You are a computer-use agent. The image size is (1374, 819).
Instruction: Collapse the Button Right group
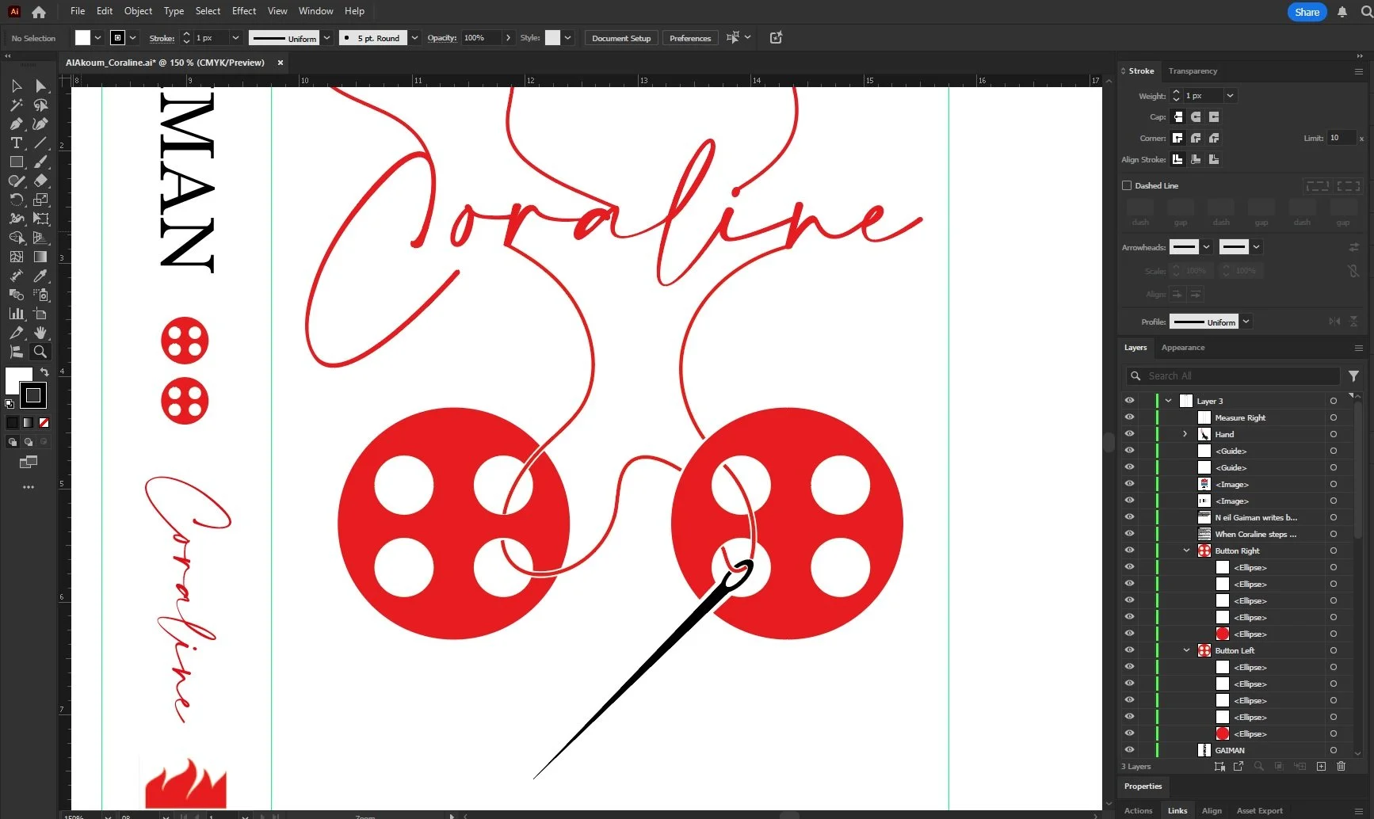click(1185, 550)
